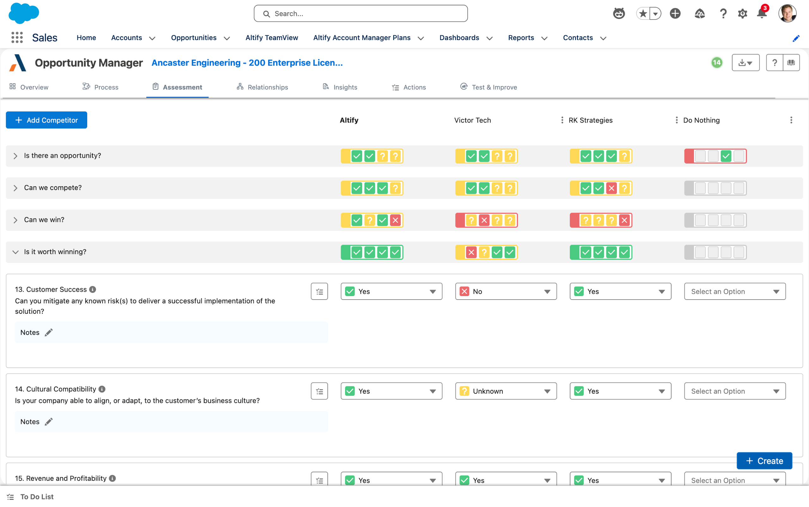Open the Setup gear icon

(x=742, y=13)
